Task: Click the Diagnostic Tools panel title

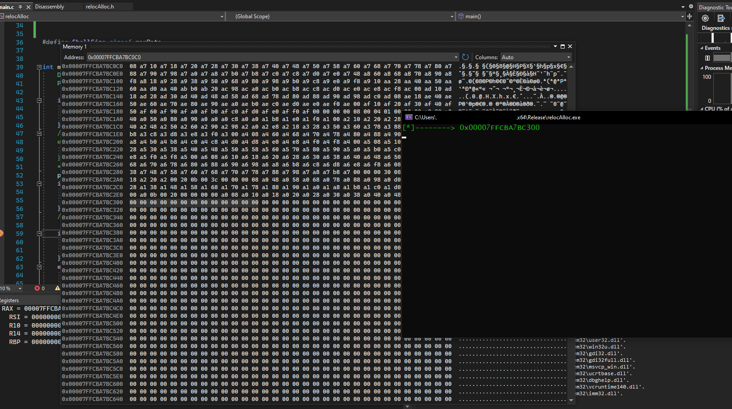Action: 715,7
